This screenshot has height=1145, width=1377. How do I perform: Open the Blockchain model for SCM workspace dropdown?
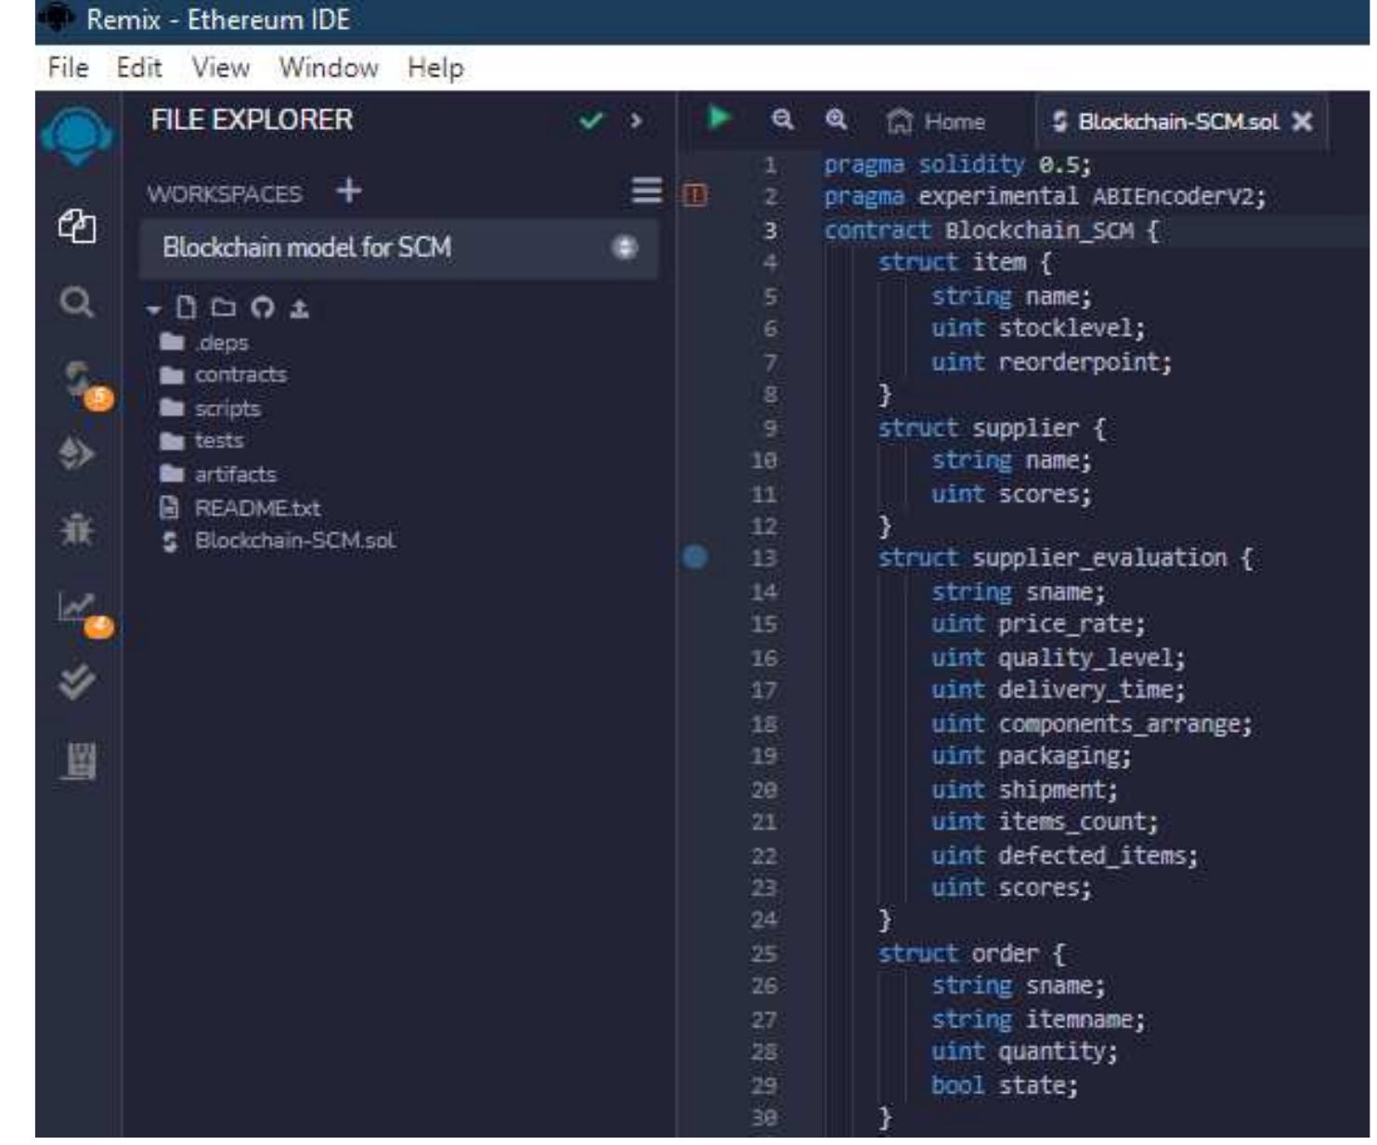399,248
